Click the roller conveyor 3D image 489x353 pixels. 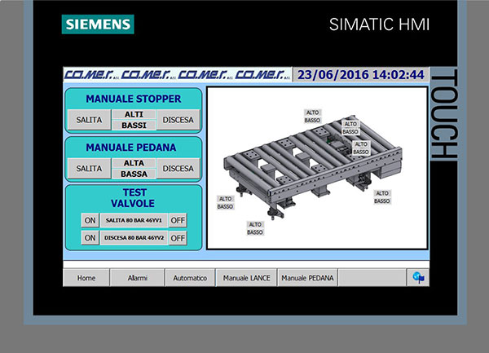click(x=310, y=163)
